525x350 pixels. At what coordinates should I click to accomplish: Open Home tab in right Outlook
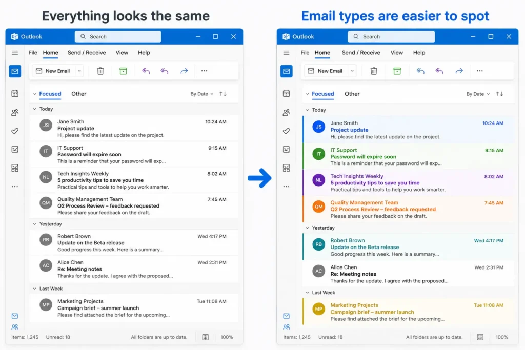click(322, 53)
